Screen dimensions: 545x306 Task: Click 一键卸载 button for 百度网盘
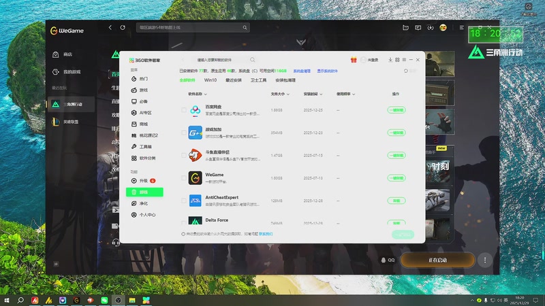(x=396, y=110)
